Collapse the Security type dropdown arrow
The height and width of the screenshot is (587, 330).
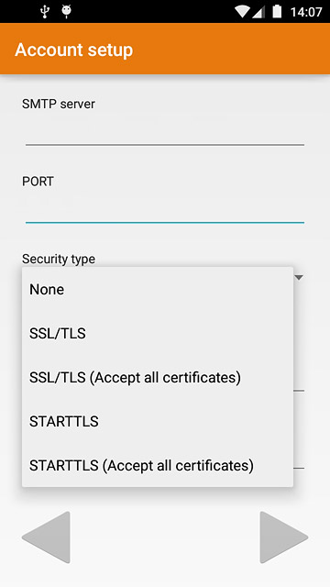tap(299, 277)
